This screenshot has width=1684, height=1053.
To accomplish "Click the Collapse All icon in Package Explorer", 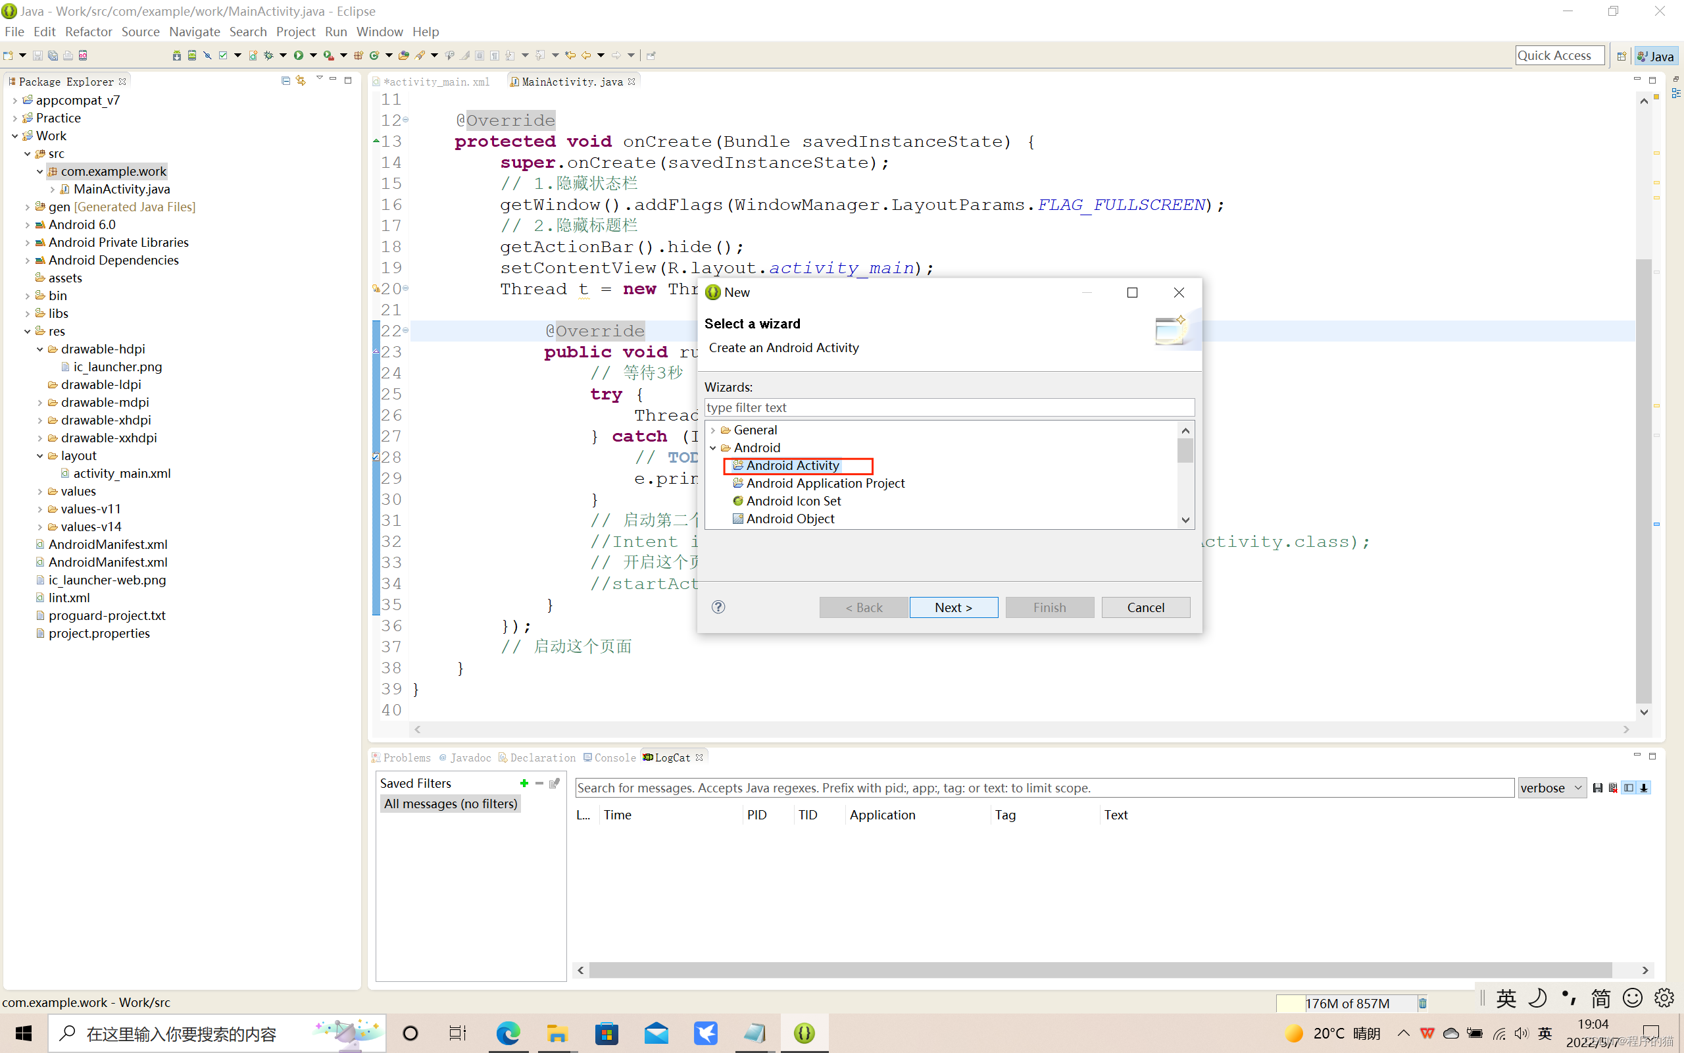I will point(285,81).
